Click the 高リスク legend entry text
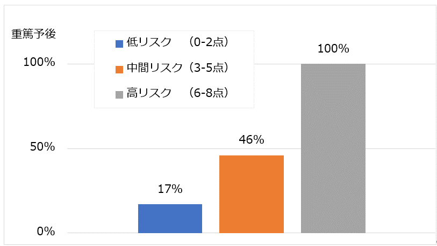This screenshot has width=437, height=246. coord(149,93)
